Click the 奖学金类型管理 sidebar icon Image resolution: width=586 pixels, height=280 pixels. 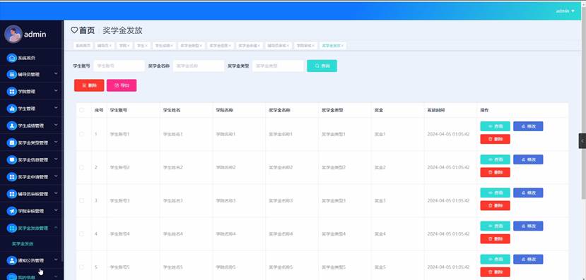pos(12,142)
